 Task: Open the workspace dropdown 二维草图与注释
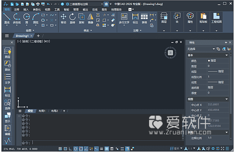pyautogui.click(x=84, y=4)
